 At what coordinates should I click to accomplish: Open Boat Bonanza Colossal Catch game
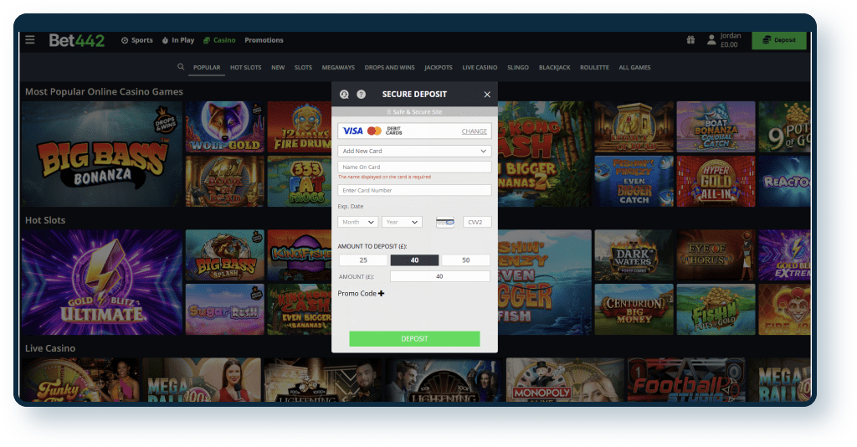point(716,126)
